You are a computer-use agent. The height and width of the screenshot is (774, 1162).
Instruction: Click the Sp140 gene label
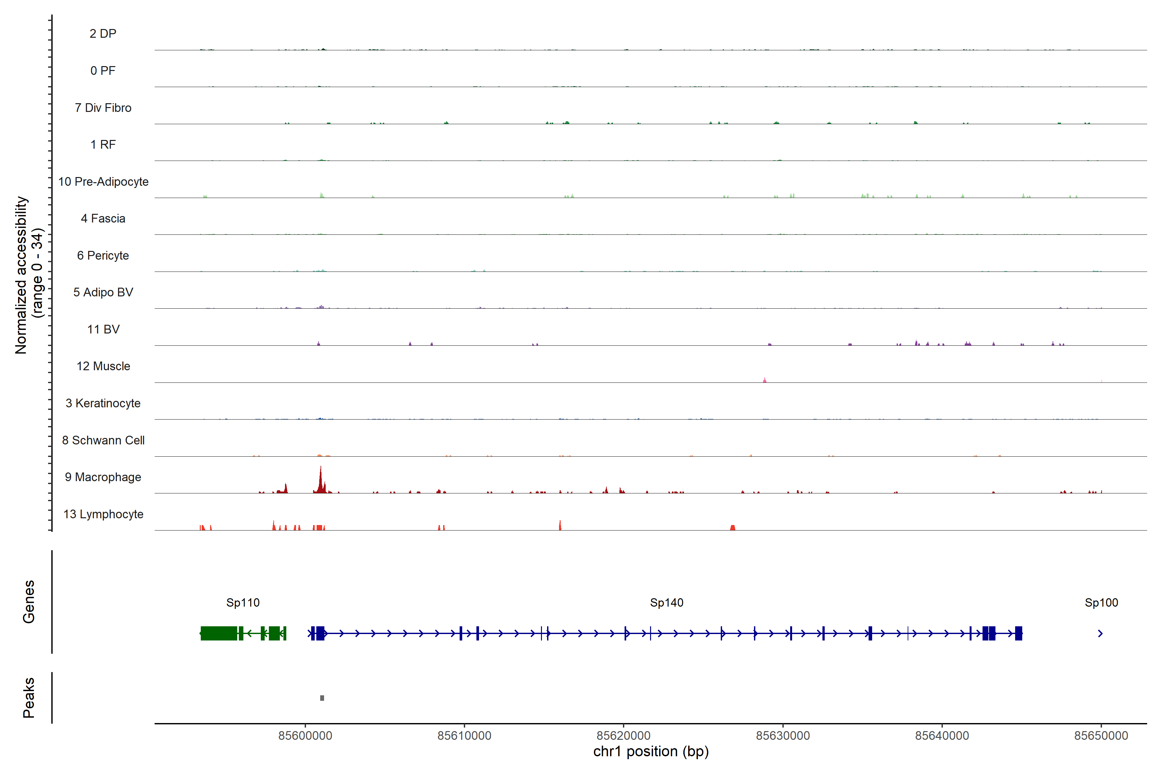(667, 602)
